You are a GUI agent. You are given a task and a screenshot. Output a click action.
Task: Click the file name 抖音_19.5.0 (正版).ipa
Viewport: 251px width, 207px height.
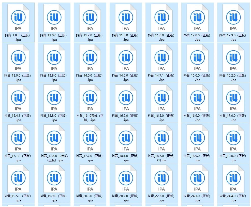[x=18, y=198]
